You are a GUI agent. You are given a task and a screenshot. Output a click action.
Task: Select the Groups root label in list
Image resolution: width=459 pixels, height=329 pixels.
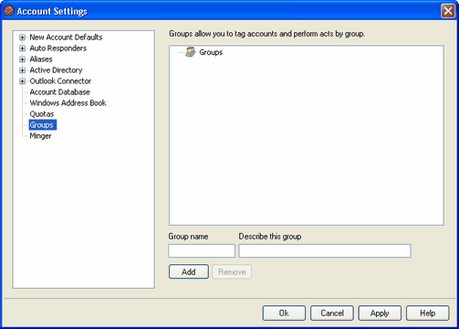pos(211,52)
